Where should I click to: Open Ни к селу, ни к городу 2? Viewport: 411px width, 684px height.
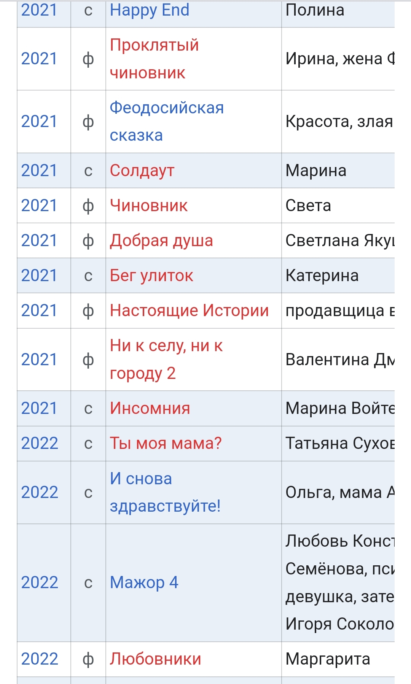tap(166, 359)
